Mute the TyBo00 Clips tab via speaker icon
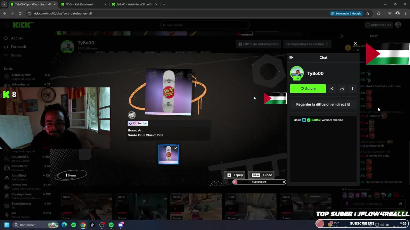The height and width of the screenshot is (230, 410). point(49,4)
